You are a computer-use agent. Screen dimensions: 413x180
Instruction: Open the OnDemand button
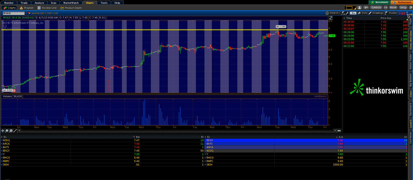point(402,2)
